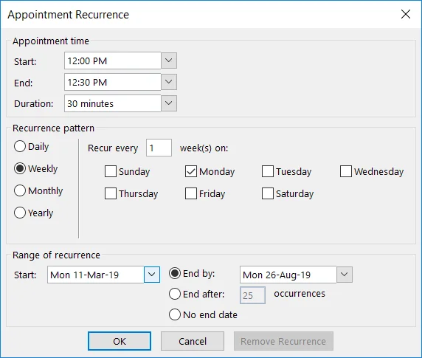The image size is (422, 358).
Task: Uncheck the Monday checkbox
Action: 191,171
